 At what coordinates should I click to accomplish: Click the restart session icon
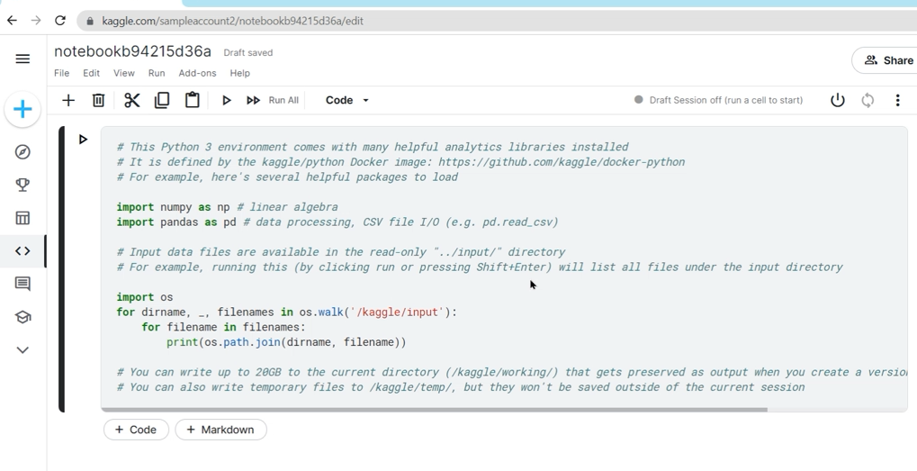pyautogui.click(x=868, y=100)
